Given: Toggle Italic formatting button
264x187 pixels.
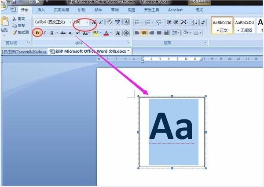Looking at the screenshot, I should tap(44, 33).
